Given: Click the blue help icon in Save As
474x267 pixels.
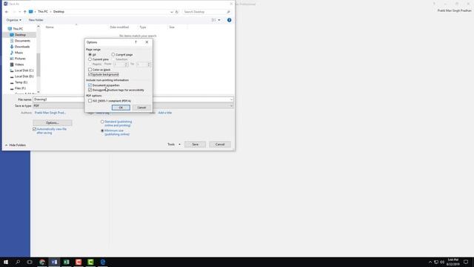Looking at the screenshot, I should coord(229,20).
